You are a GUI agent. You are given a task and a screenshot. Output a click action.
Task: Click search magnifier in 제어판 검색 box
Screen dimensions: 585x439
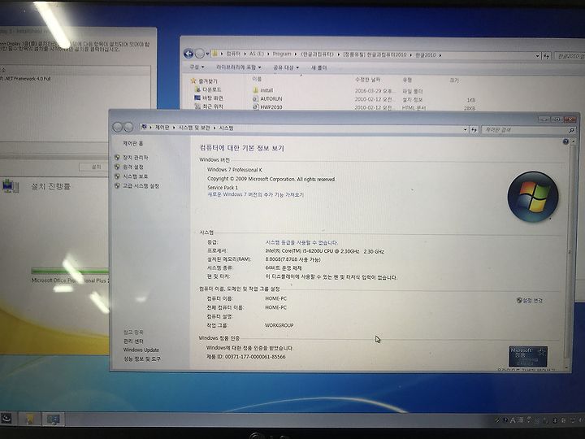(x=571, y=130)
